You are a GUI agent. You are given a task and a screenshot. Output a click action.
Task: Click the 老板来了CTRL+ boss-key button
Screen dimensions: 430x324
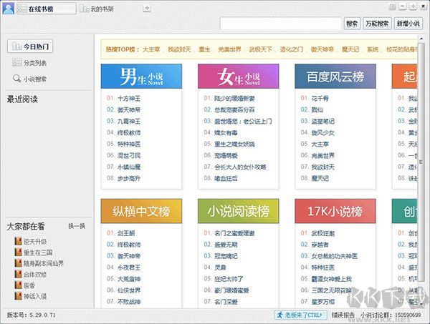pyautogui.click(x=300, y=315)
